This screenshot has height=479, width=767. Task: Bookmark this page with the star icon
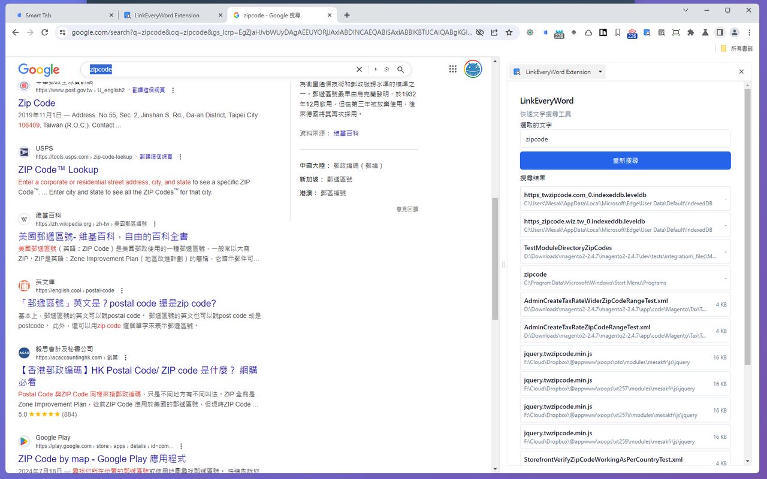click(x=509, y=32)
